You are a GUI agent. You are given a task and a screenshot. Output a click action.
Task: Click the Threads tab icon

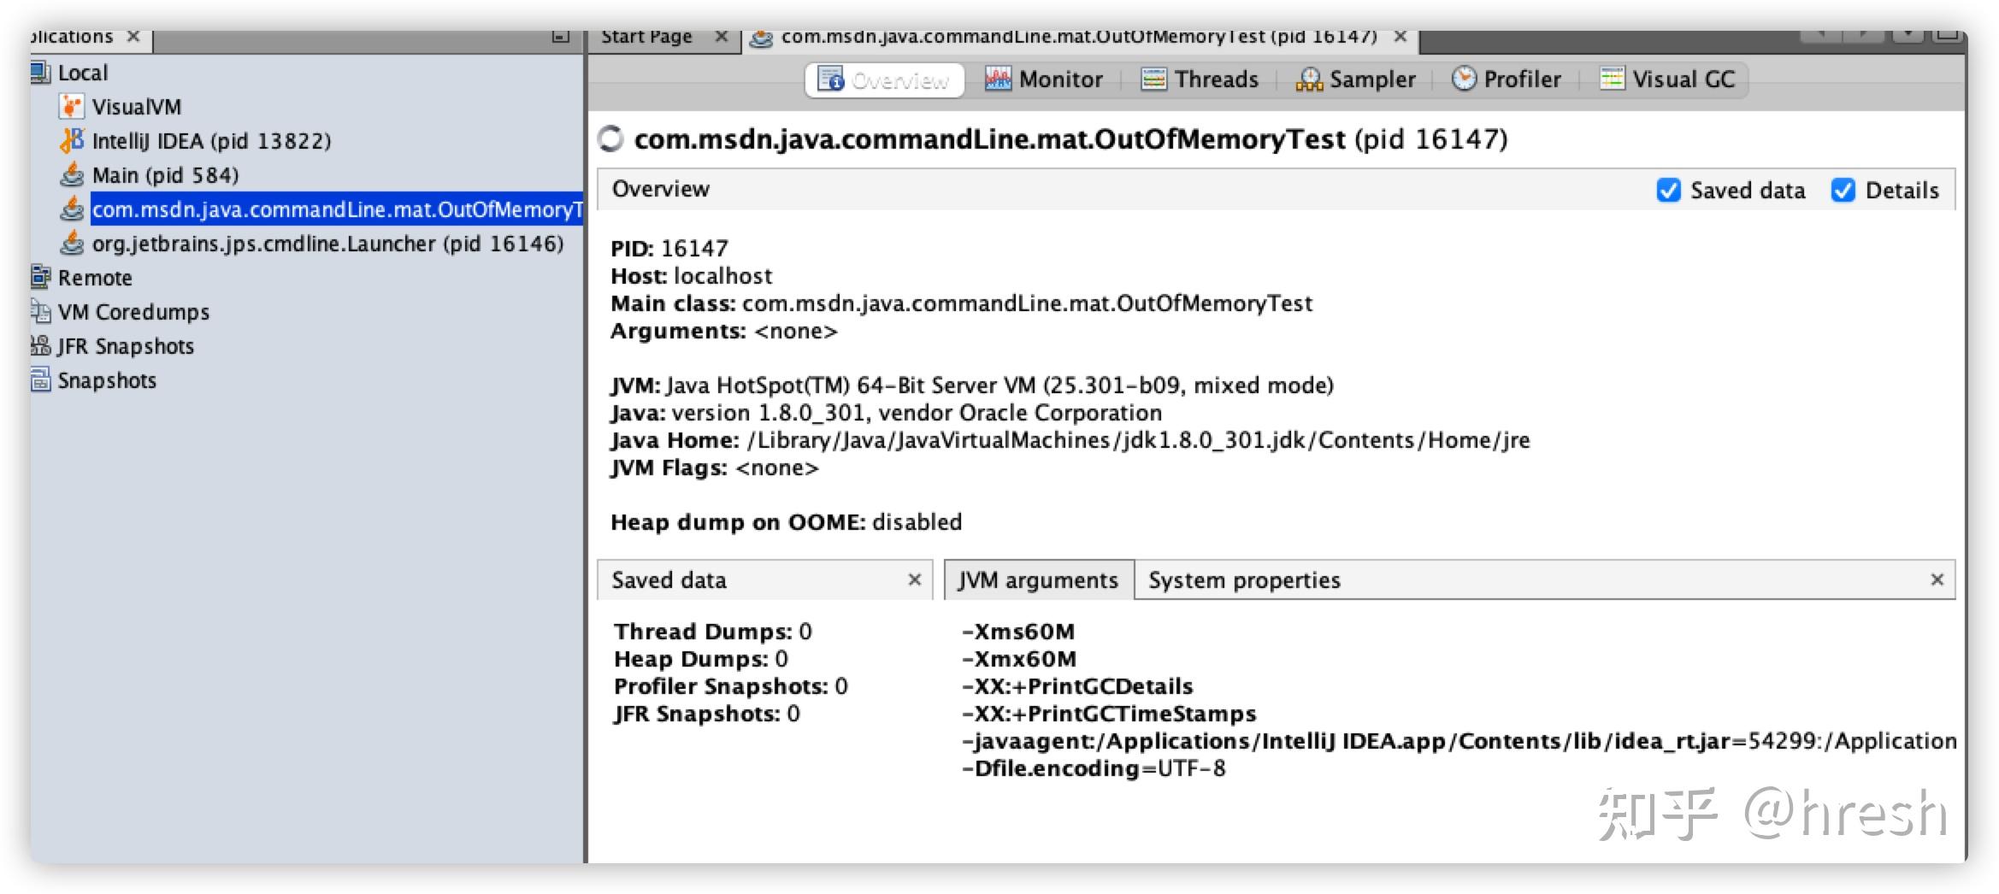(x=1154, y=79)
